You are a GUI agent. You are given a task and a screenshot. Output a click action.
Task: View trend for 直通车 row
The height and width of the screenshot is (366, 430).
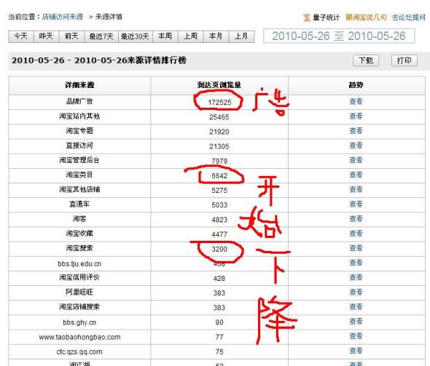tap(356, 204)
